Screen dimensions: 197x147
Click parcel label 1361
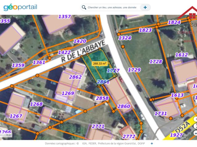[x=39, y=62]
